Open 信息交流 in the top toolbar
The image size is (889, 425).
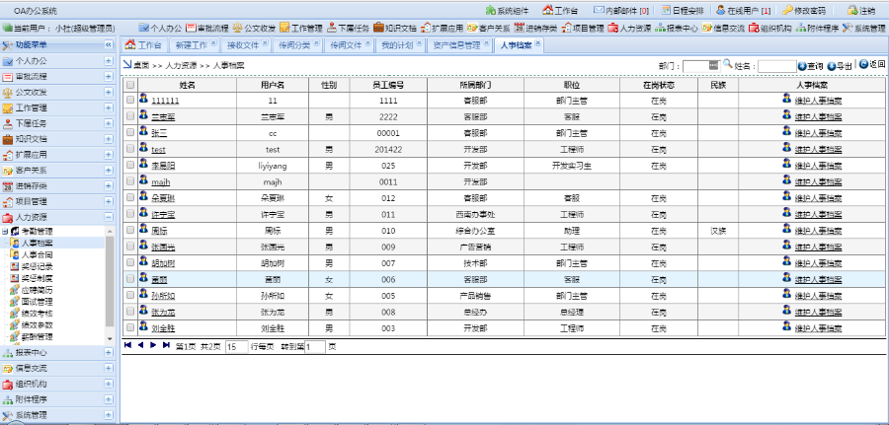(x=723, y=28)
